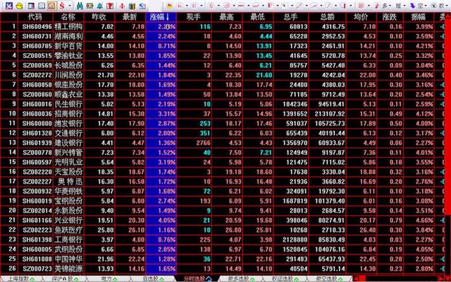The image size is (451, 282).
Task: Switch to the 电力 tab
Action: (x=109, y=279)
